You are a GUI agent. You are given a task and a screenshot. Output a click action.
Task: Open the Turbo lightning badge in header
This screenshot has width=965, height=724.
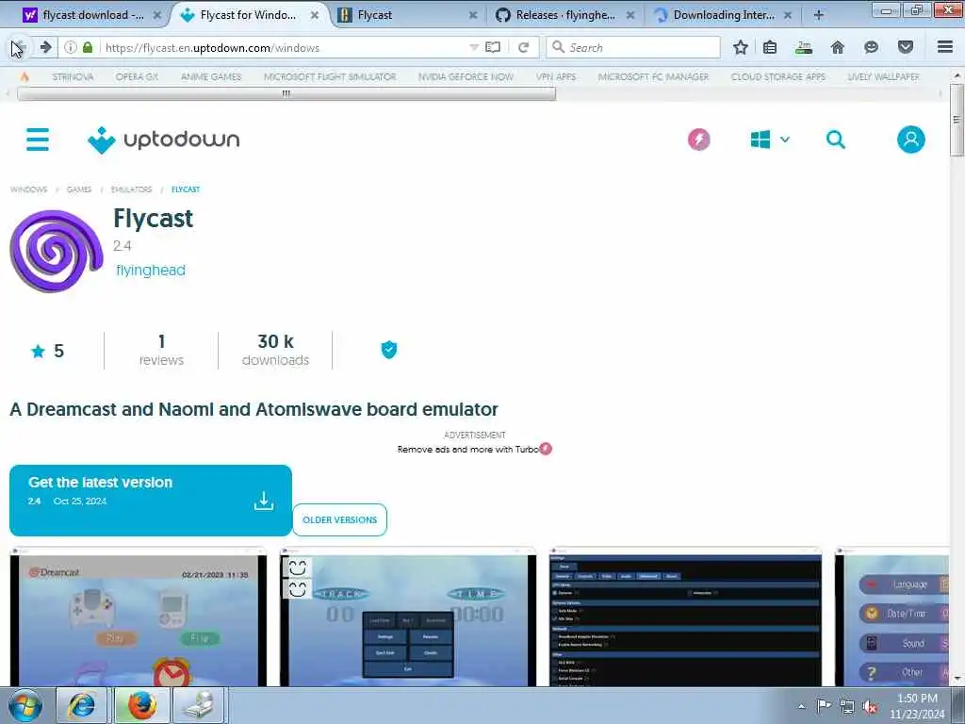click(698, 140)
